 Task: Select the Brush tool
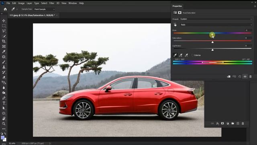point(4,62)
